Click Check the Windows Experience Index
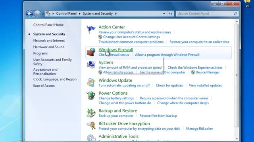This screenshot has width=254, height=142. 195,67
